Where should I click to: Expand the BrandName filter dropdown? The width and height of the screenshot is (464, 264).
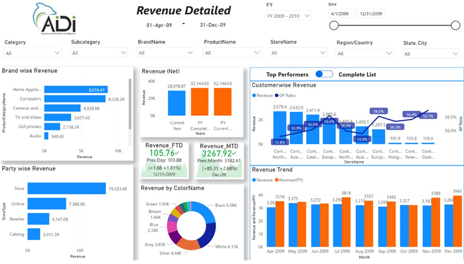[x=190, y=52]
